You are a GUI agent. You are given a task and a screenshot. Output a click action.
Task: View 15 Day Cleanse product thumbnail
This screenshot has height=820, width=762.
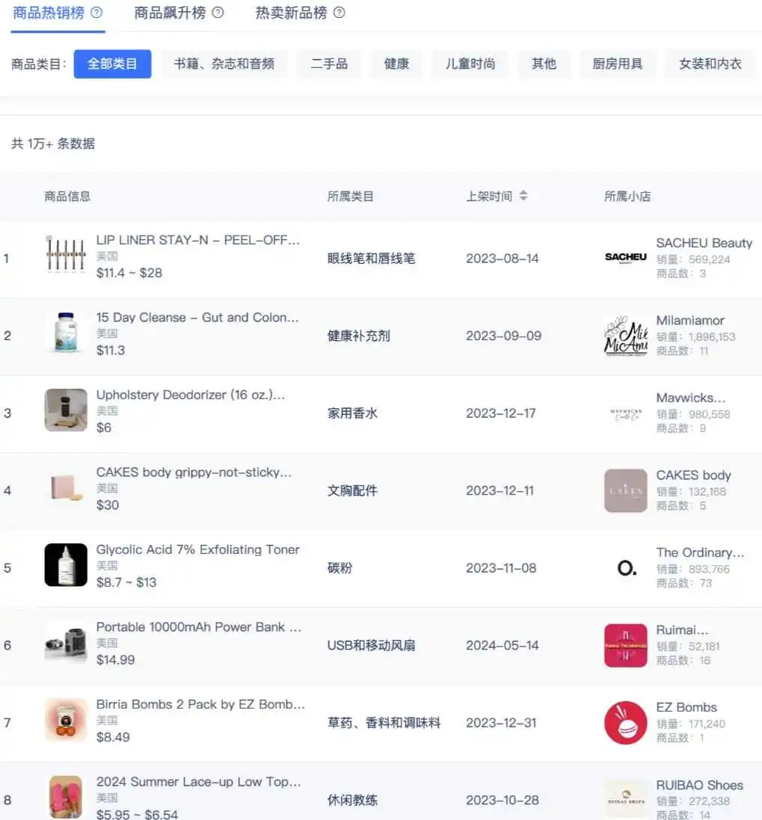pos(66,333)
